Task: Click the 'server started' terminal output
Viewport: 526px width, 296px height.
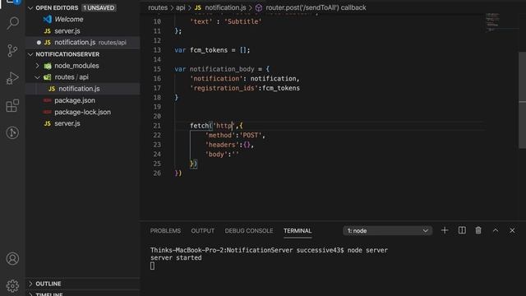Action: point(176,257)
